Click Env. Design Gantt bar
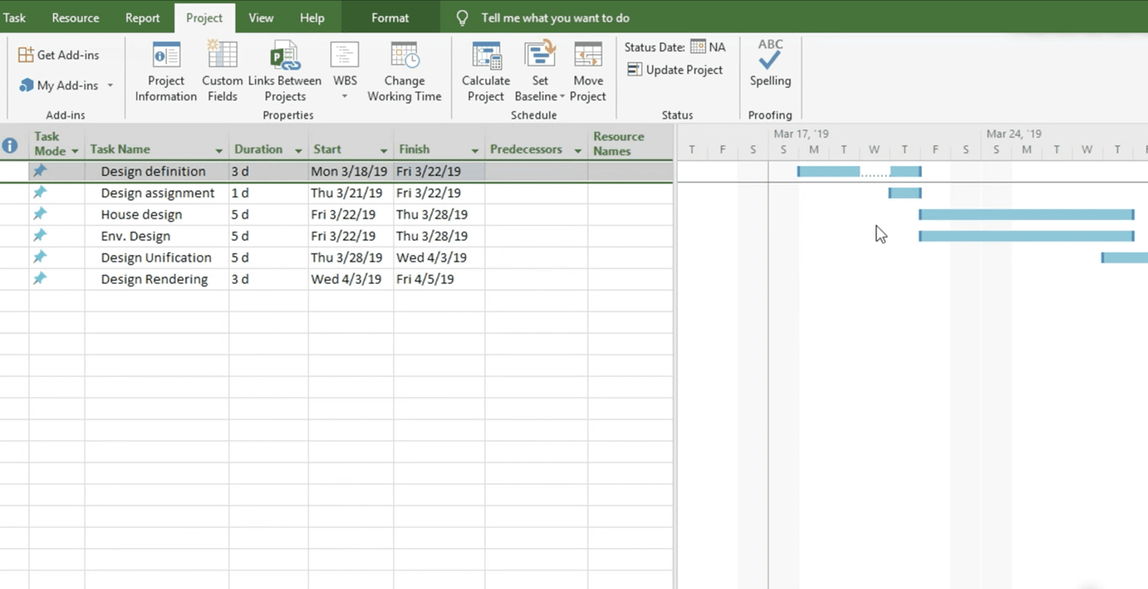The image size is (1148, 589). [1026, 236]
